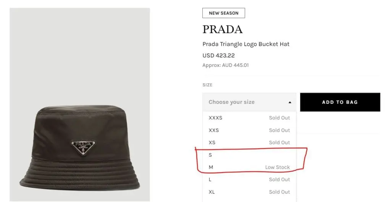
Task: Choose size M with low stock
Action: point(211,167)
